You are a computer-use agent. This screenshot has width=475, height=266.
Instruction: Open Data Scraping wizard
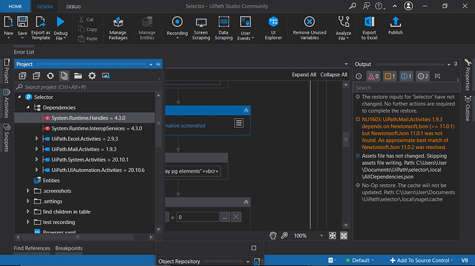pyautogui.click(x=224, y=28)
